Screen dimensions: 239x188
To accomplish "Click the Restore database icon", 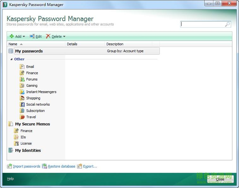I will [45, 166].
